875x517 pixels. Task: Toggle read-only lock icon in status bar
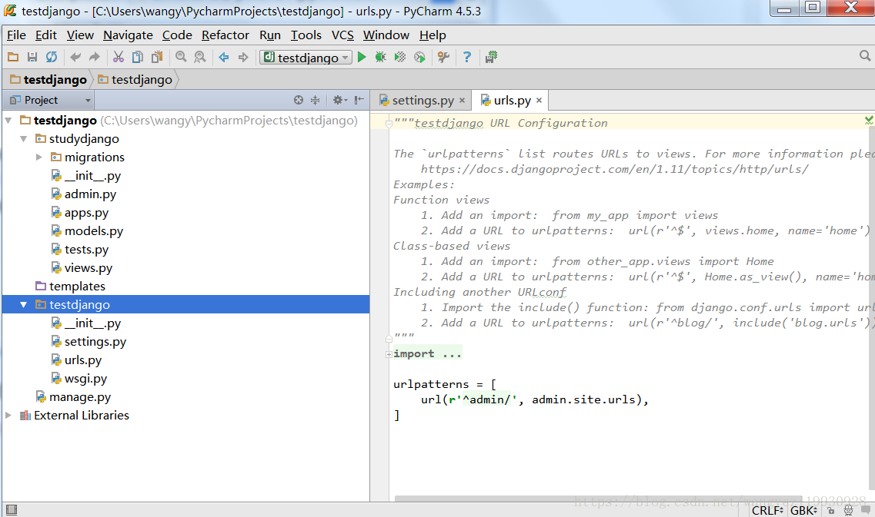point(831,510)
